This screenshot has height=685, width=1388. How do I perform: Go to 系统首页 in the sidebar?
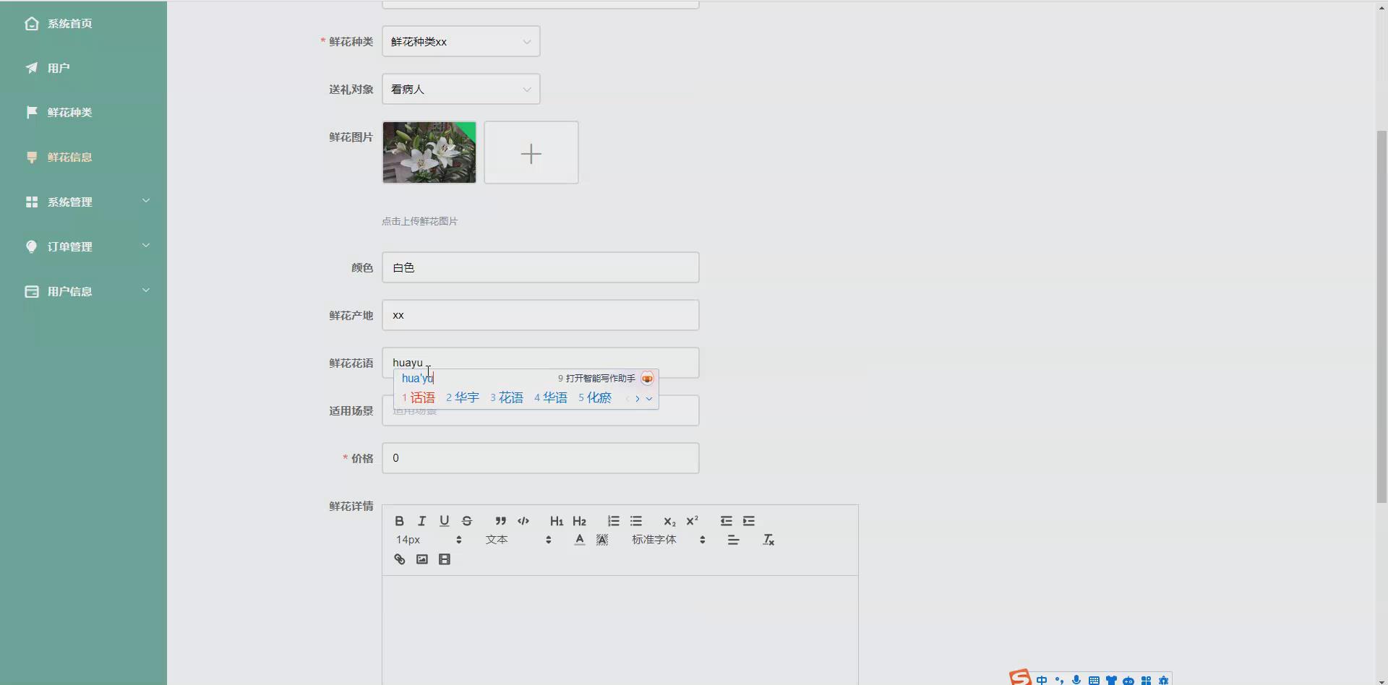[x=69, y=23]
